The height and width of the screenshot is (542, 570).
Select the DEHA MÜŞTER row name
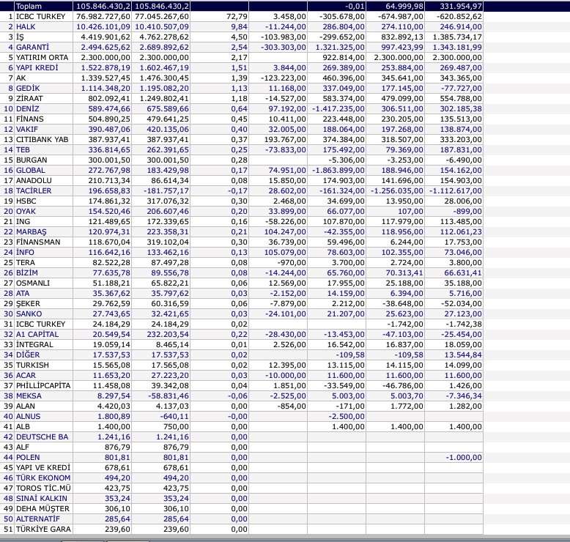[x=42, y=508]
